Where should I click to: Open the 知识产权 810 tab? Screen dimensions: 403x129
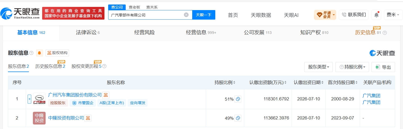pos(314,33)
